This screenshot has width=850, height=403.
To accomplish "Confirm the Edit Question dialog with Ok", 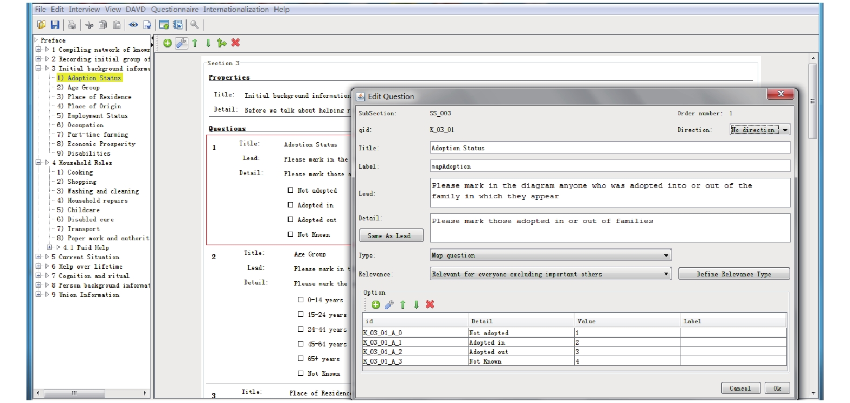I will point(777,388).
